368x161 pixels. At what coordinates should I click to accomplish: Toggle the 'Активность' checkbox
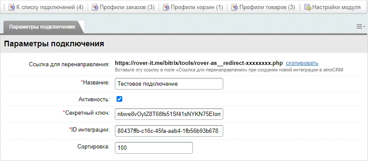tap(120, 99)
